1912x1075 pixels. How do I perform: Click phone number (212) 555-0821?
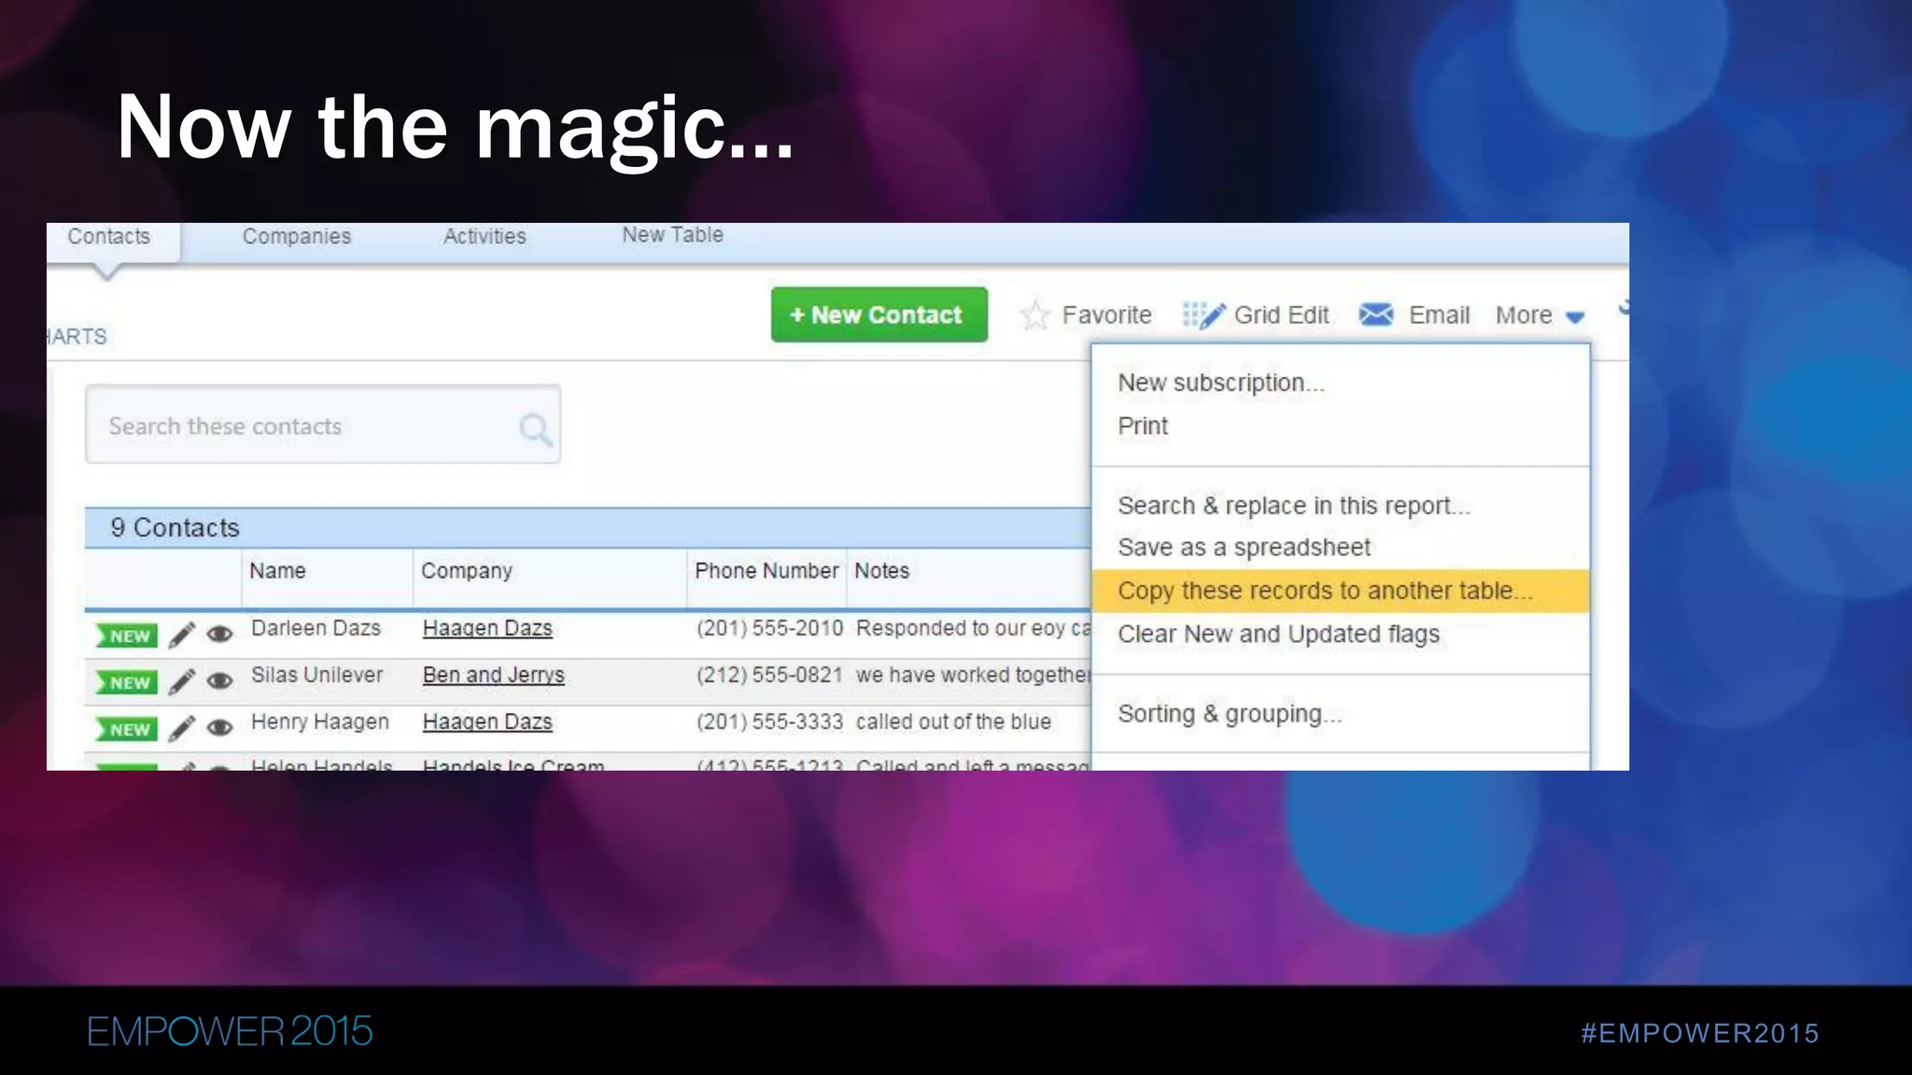(x=770, y=676)
